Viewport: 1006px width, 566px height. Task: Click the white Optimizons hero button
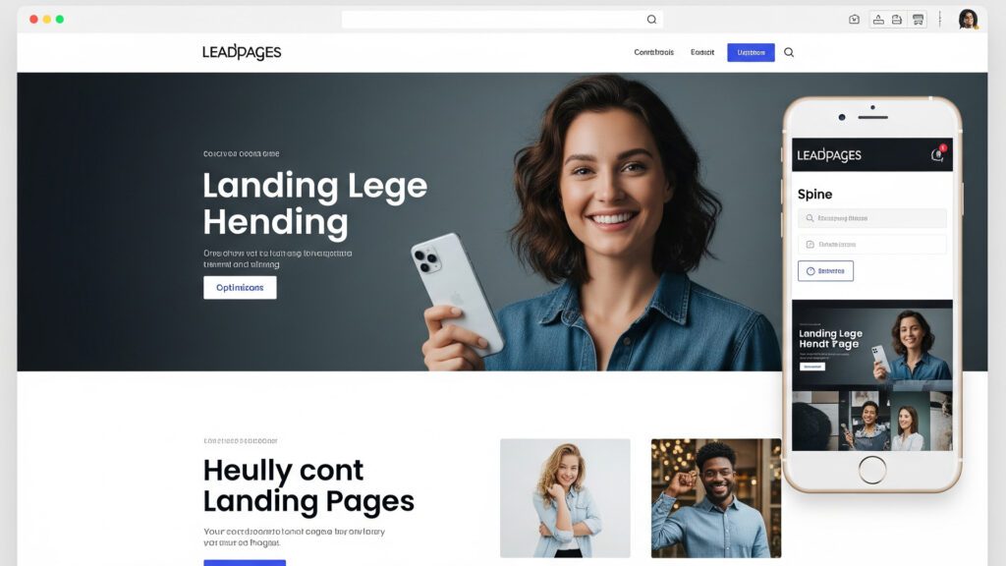[x=240, y=288]
